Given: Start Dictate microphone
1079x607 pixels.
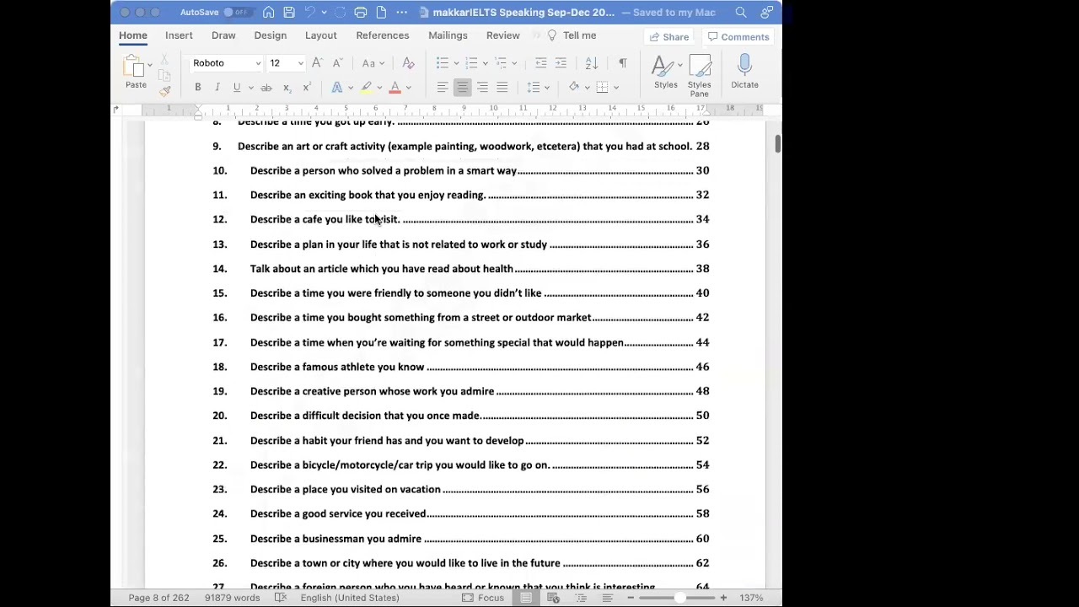Looking at the screenshot, I should tap(744, 73).
